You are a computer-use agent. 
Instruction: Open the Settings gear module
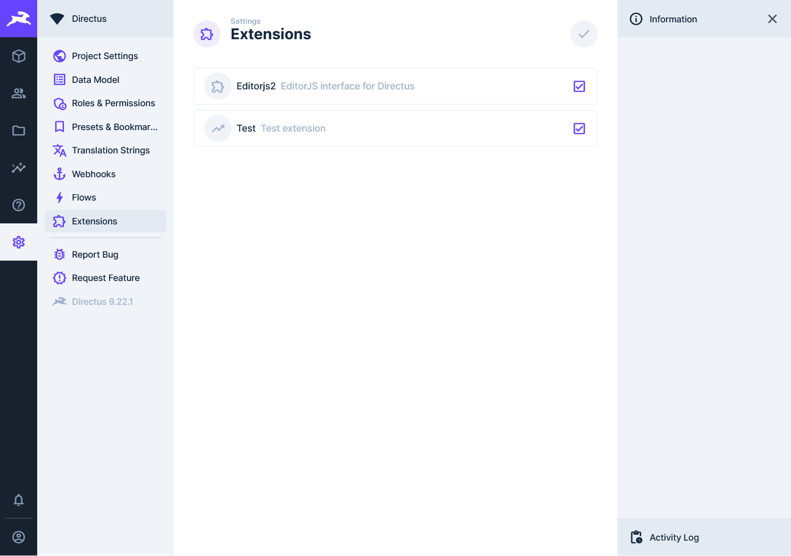point(18,242)
